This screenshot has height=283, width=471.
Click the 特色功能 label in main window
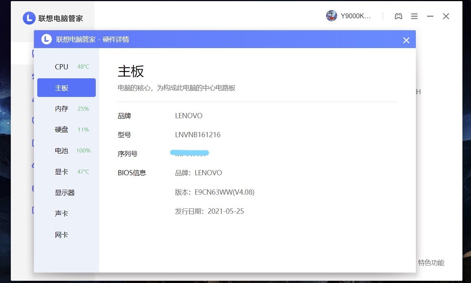(431, 262)
